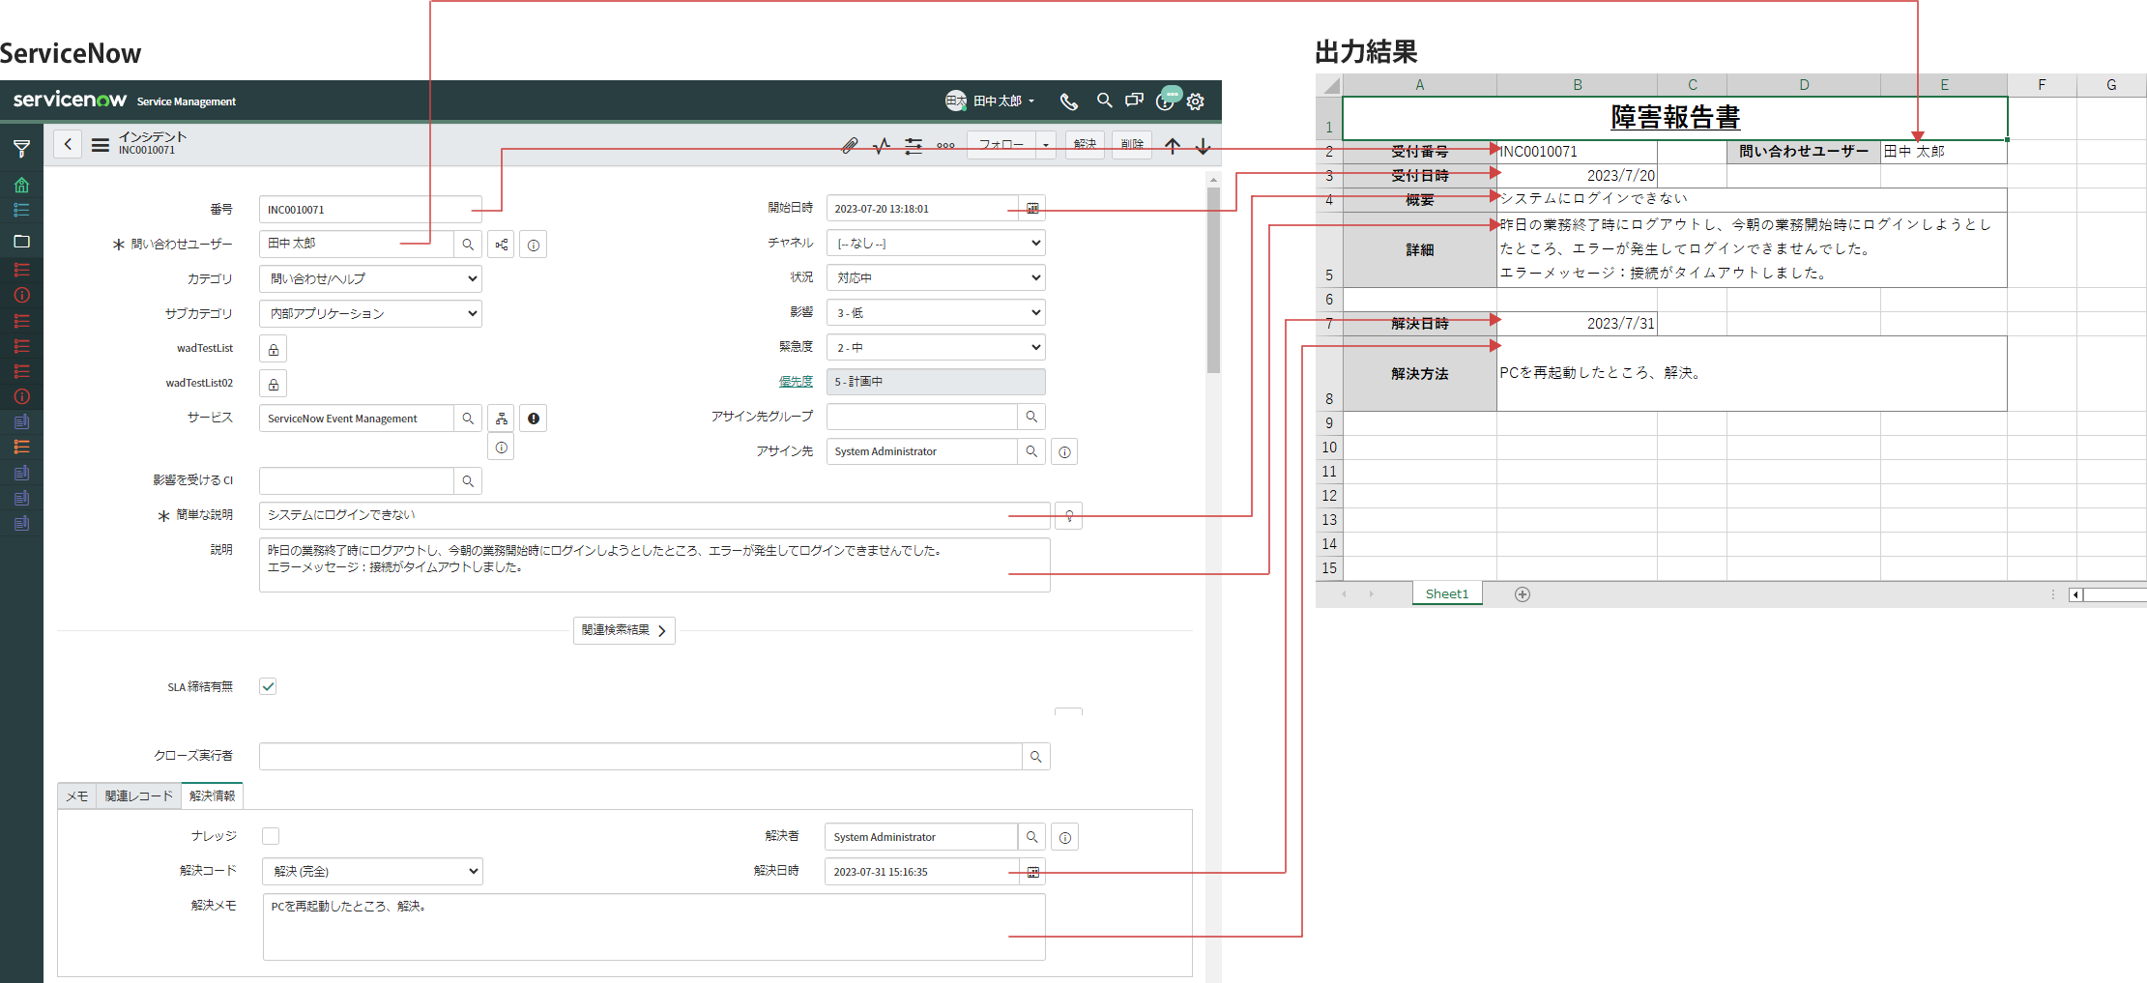Image resolution: width=2147 pixels, height=983 pixels.
Task: Select column B header in Excel
Action: tap(1578, 85)
